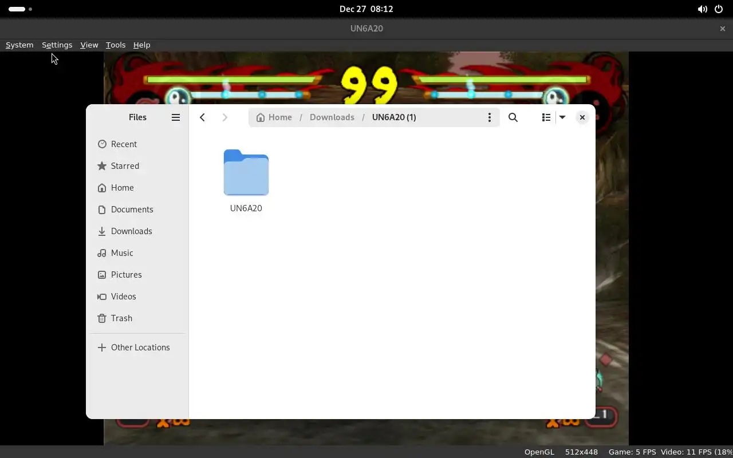Open Starred in the sidebar
The height and width of the screenshot is (458, 733).
[137, 166]
